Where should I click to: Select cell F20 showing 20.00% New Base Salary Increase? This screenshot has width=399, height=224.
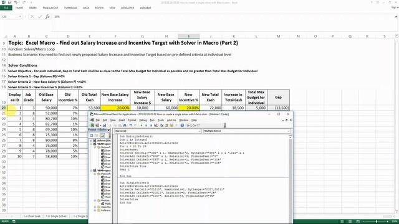click(x=115, y=108)
